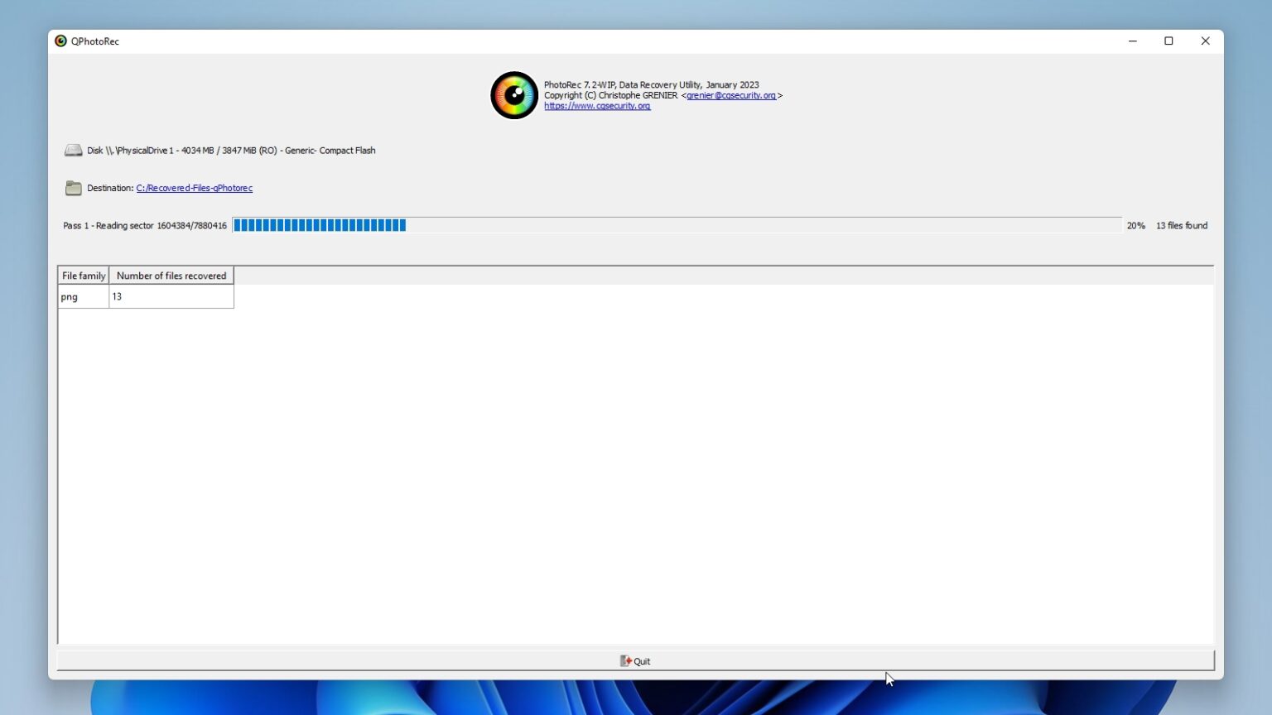Select the cell showing 13 recovered files

[x=171, y=296]
